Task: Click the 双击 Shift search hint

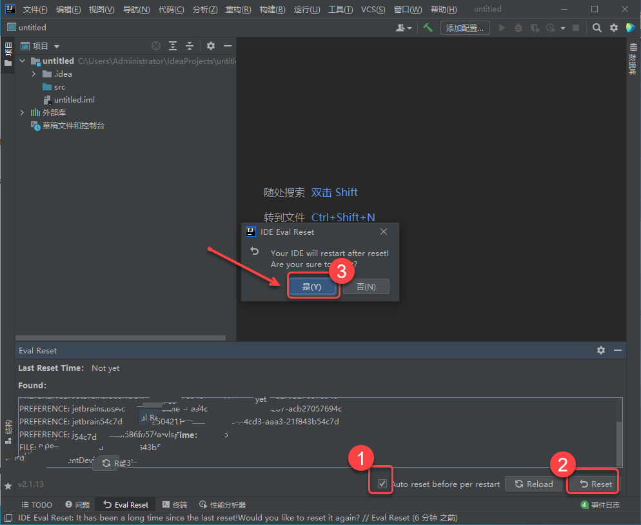Action: [x=334, y=192]
